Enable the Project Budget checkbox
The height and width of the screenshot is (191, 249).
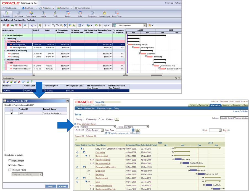click(x=10, y=160)
